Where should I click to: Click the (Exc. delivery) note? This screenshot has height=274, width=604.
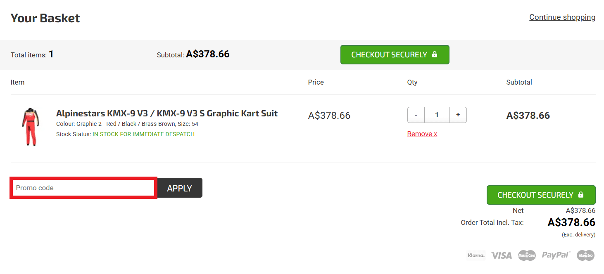tap(578, 234)
